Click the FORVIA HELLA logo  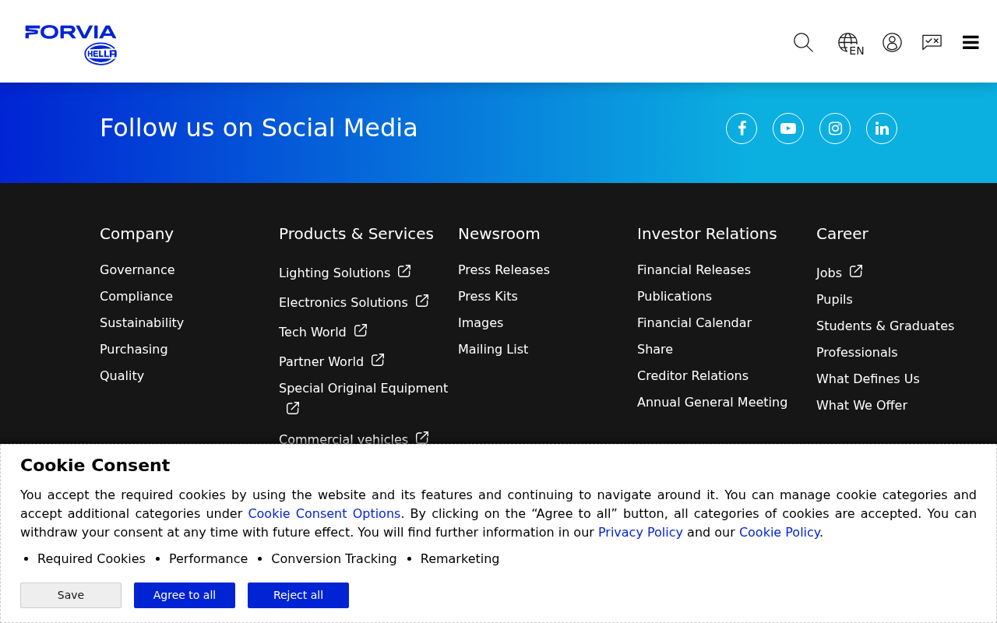click(x=71, y=44)
